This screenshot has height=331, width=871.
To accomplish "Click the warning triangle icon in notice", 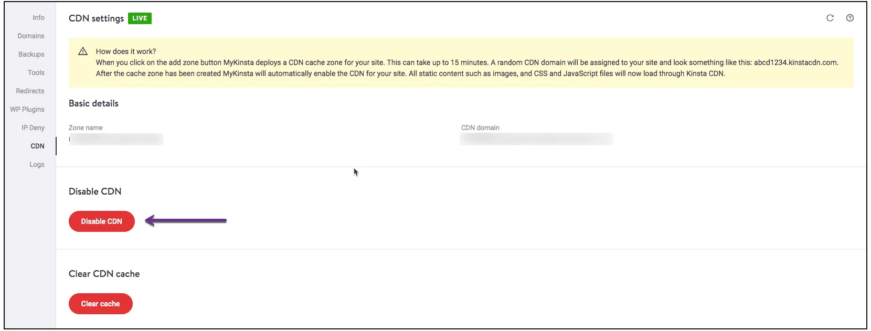I will 83,51.
